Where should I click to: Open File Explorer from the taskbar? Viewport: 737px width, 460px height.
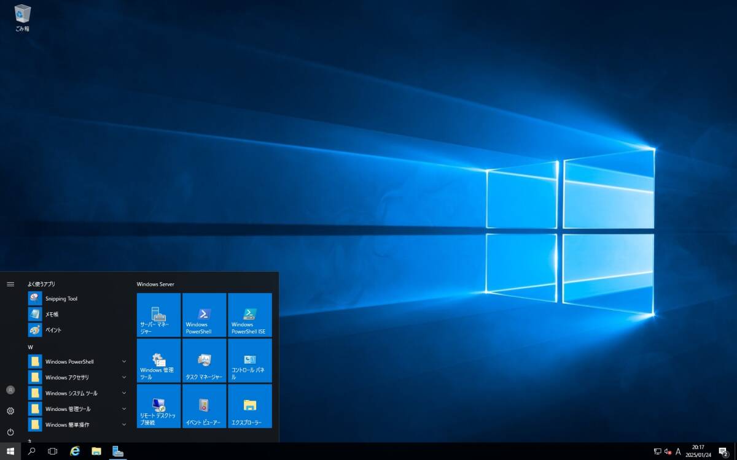(96, 451)
